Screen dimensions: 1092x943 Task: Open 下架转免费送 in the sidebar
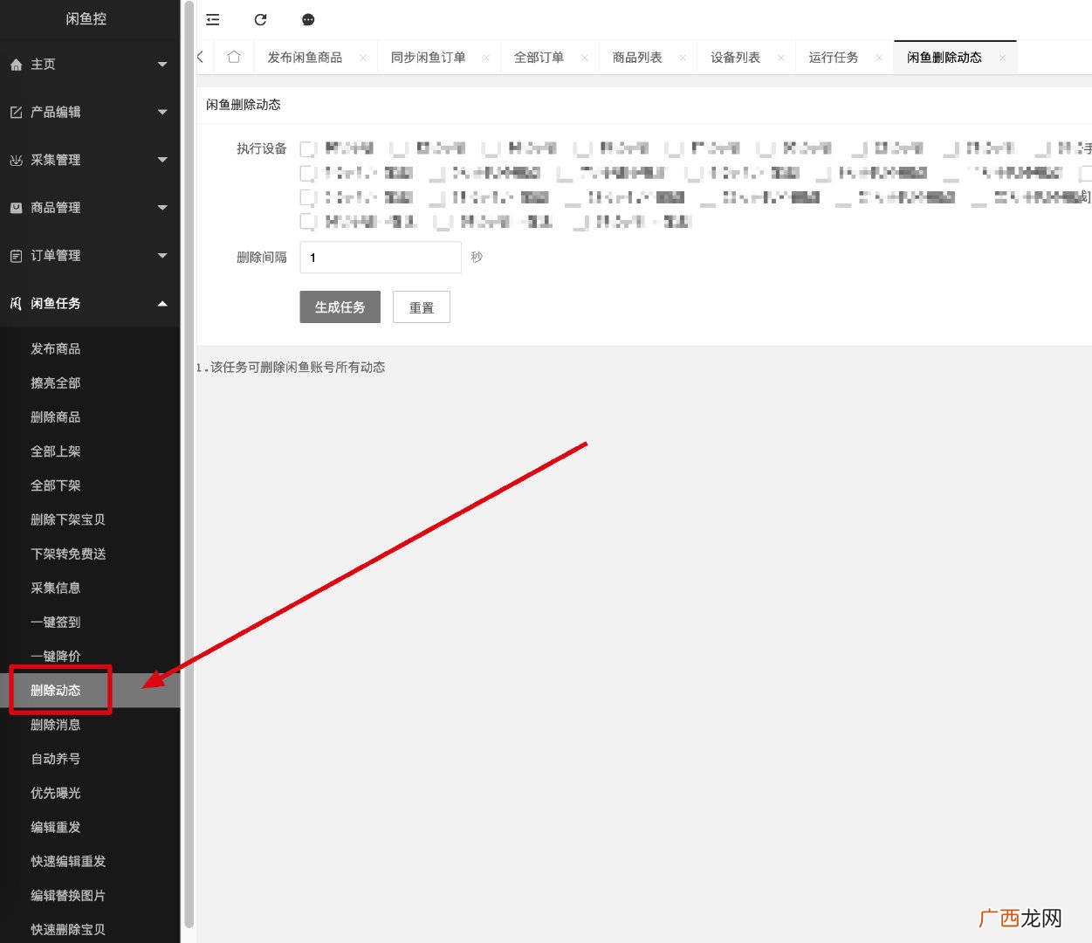pyautogui.click(x=68, y=554)
